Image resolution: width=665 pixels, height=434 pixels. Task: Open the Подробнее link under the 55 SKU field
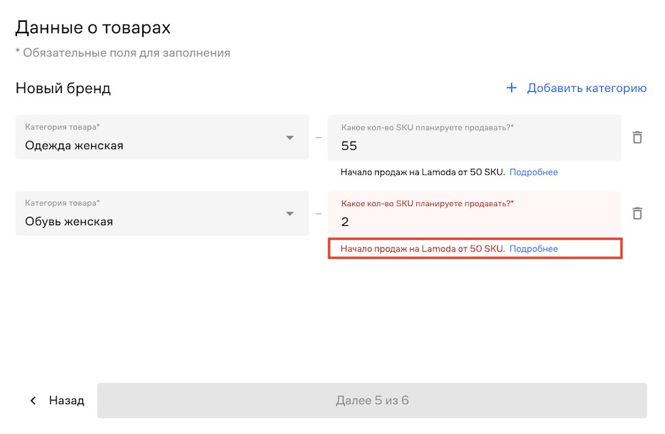tap(533, 172)
